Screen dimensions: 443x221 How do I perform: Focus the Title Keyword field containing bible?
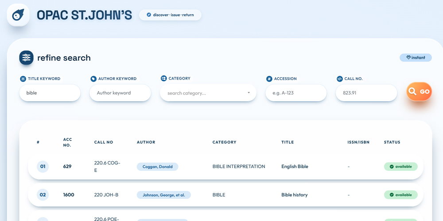(50, 93)
